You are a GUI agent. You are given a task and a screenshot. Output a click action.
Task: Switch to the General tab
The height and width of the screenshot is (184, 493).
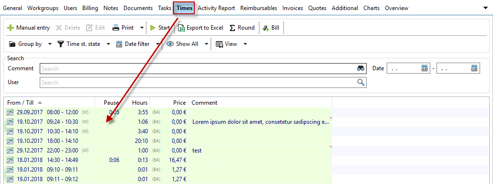[12, 8]
